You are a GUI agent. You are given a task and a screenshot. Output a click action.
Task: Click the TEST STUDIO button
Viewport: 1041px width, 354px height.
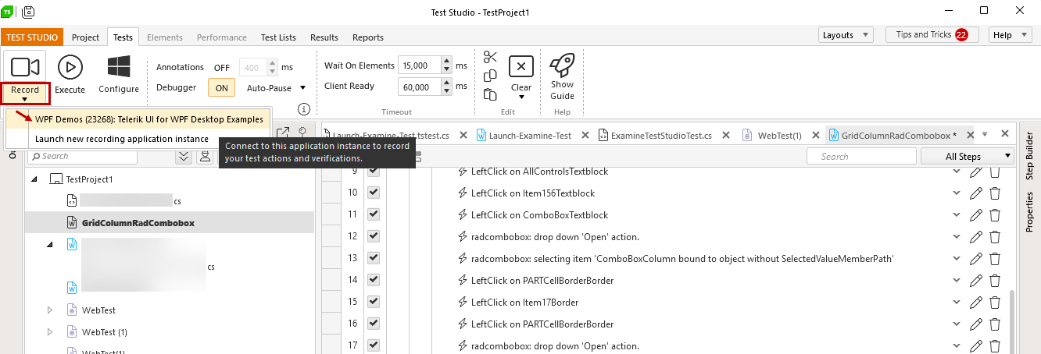click(x=32, y=37)
